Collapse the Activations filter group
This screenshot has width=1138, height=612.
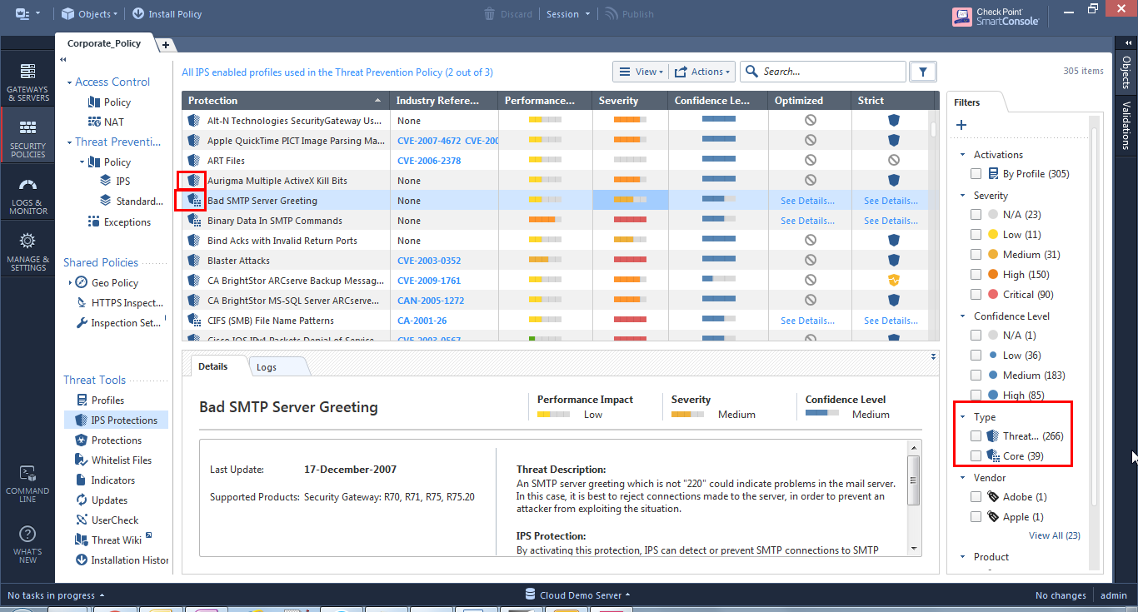click(963, 155)
